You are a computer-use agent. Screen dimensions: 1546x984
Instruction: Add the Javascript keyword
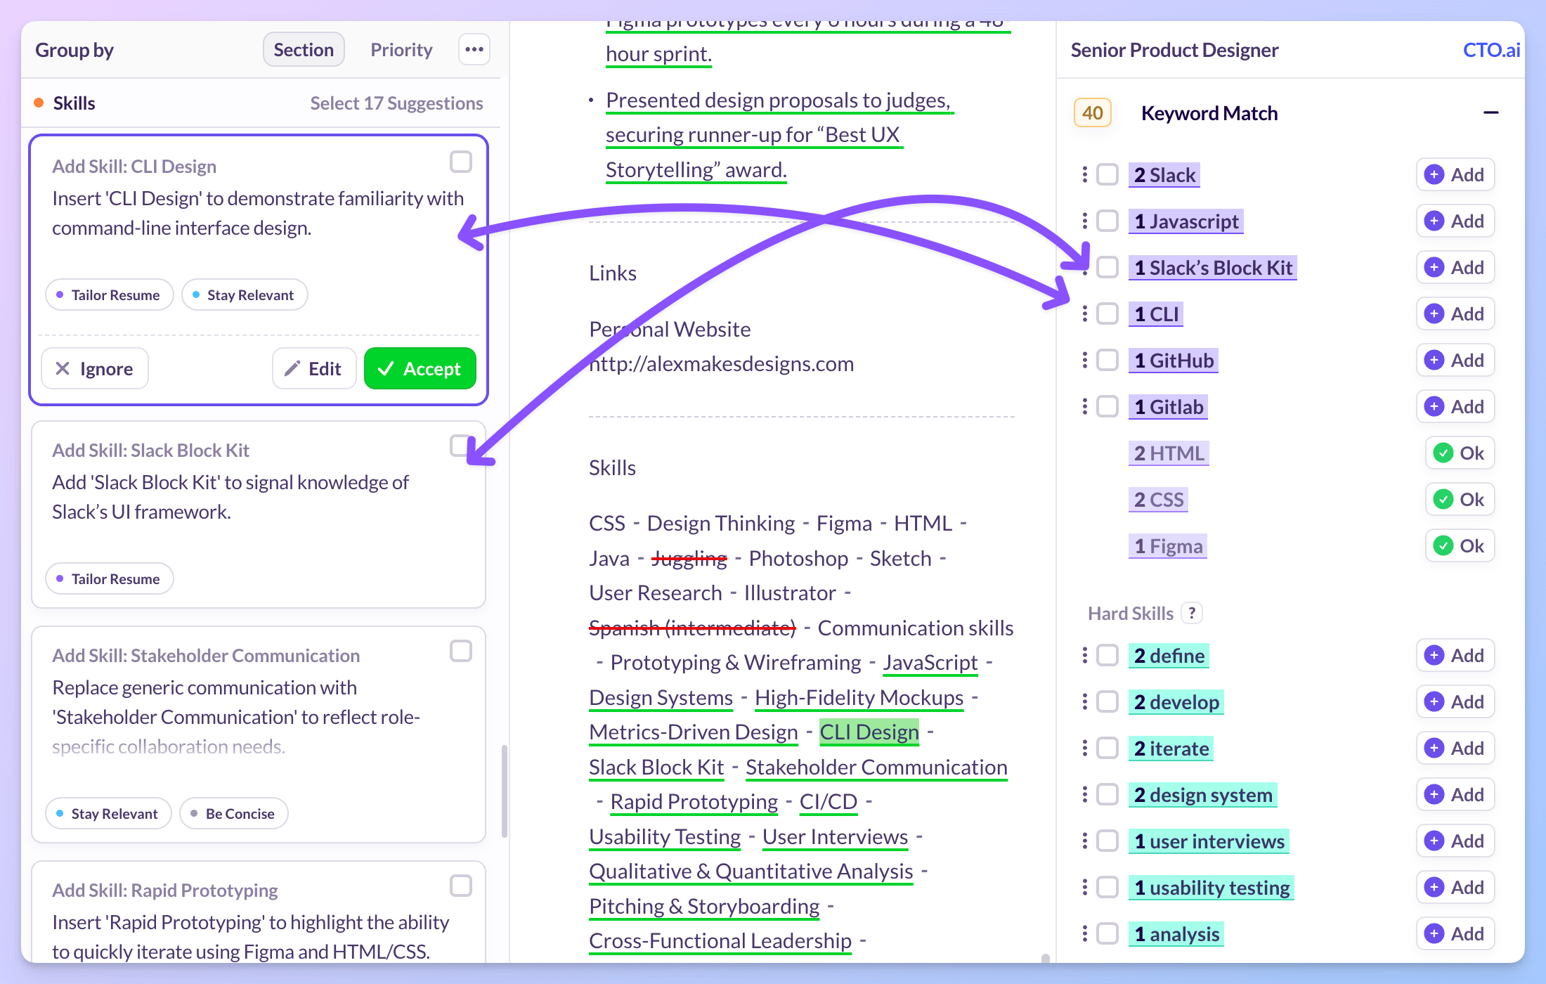coord(1455,221)
